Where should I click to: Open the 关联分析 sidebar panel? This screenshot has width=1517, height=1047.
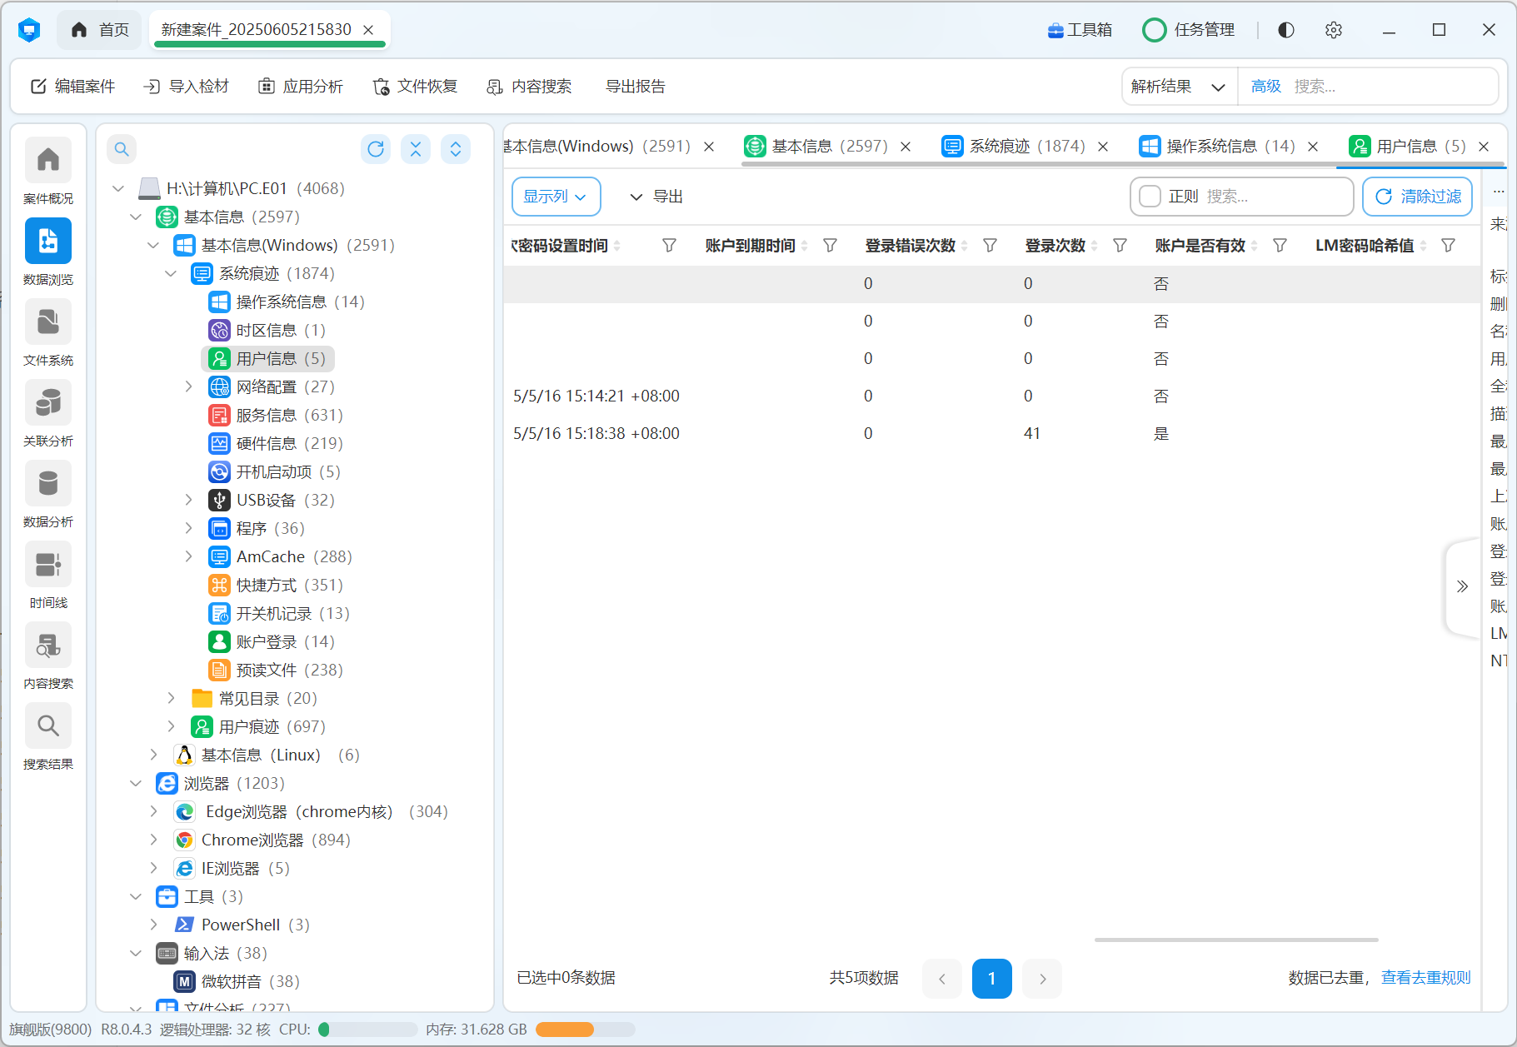[48, 403]
